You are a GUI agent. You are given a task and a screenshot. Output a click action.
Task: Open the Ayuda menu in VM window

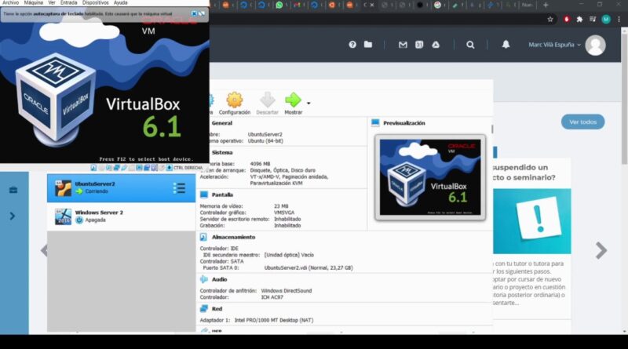click(120, 2)
